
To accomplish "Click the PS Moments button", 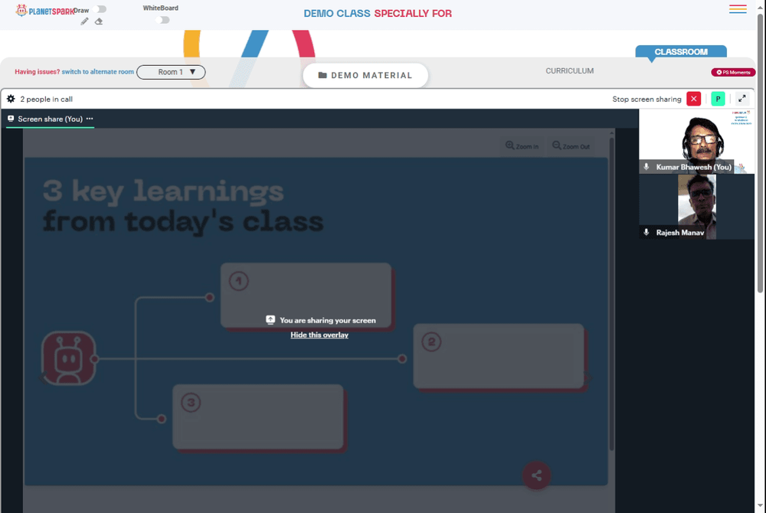I will pos(733,72).
